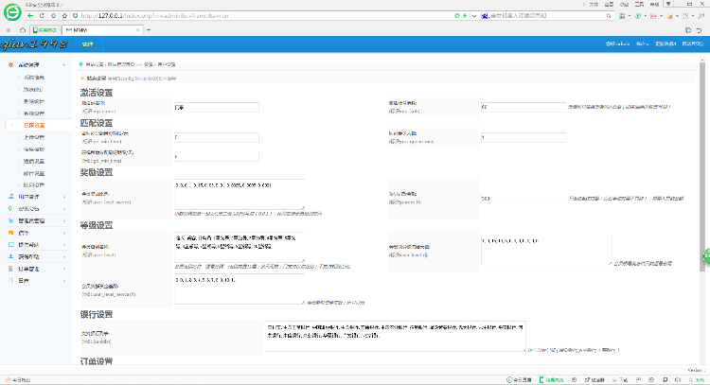This screenshot has height=385, width=710.
Task: Click the green shield icon in address bar
Action: tap(75, 15)
